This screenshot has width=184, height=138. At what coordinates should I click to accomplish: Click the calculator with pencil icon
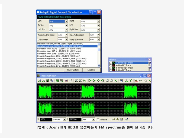coord(67,81)
